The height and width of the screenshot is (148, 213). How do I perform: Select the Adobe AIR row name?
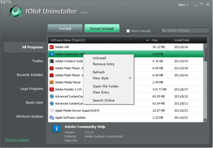point(62,47)
